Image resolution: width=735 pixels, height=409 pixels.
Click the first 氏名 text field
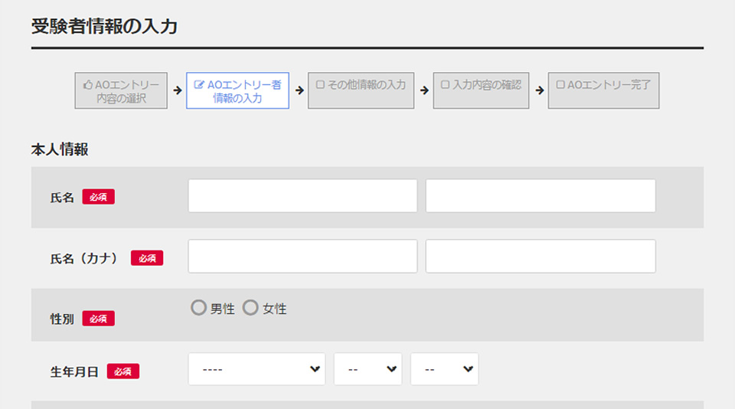[x=302, y=196]
